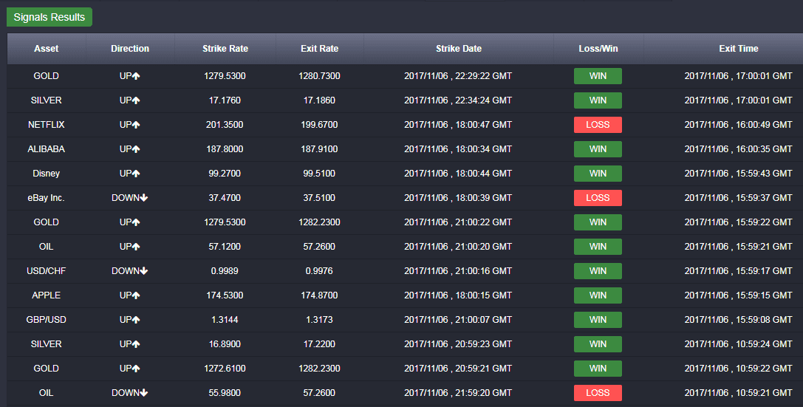The height and width of the screenshot is (407, 803).
Task: Click the WIN badge in the APPLE row
Action: click(598, 295)
